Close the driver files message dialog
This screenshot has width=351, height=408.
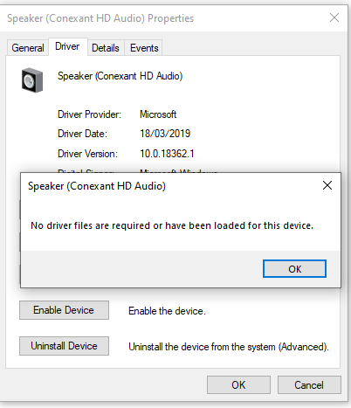pyautogui.click(x=327, y=185)
